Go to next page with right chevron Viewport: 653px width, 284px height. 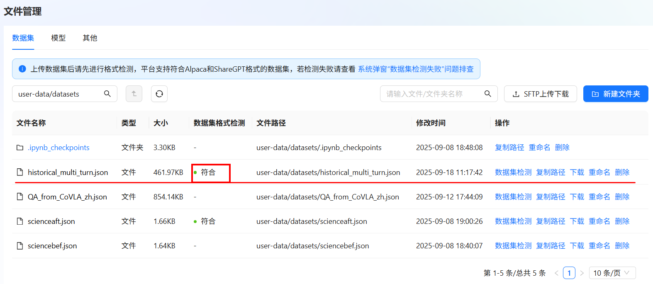[582, 273]
